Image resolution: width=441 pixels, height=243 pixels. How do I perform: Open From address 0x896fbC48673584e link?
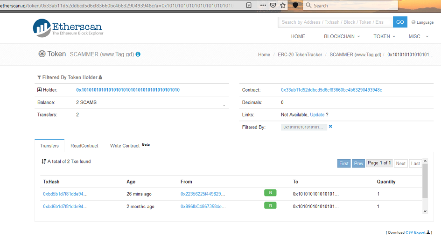(203, 207)
